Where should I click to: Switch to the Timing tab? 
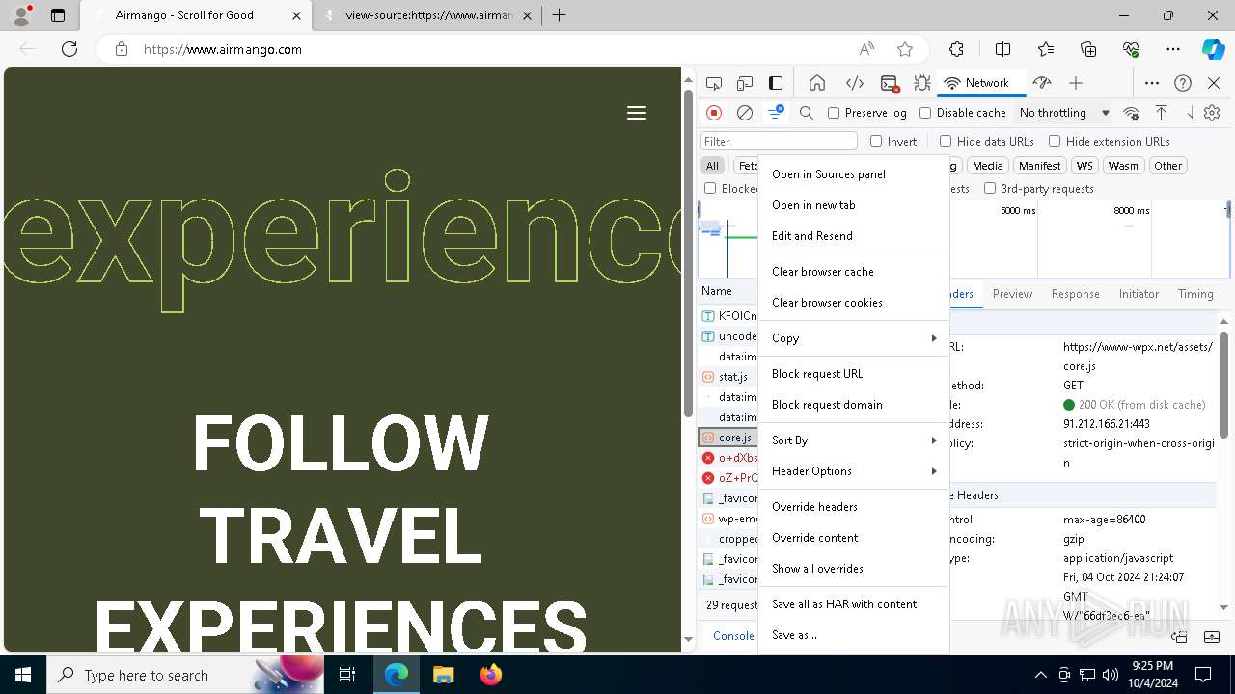[1194, 294]
